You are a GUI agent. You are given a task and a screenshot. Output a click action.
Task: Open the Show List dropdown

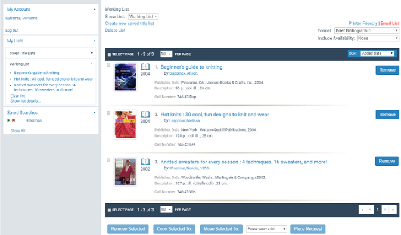point(143,16)
